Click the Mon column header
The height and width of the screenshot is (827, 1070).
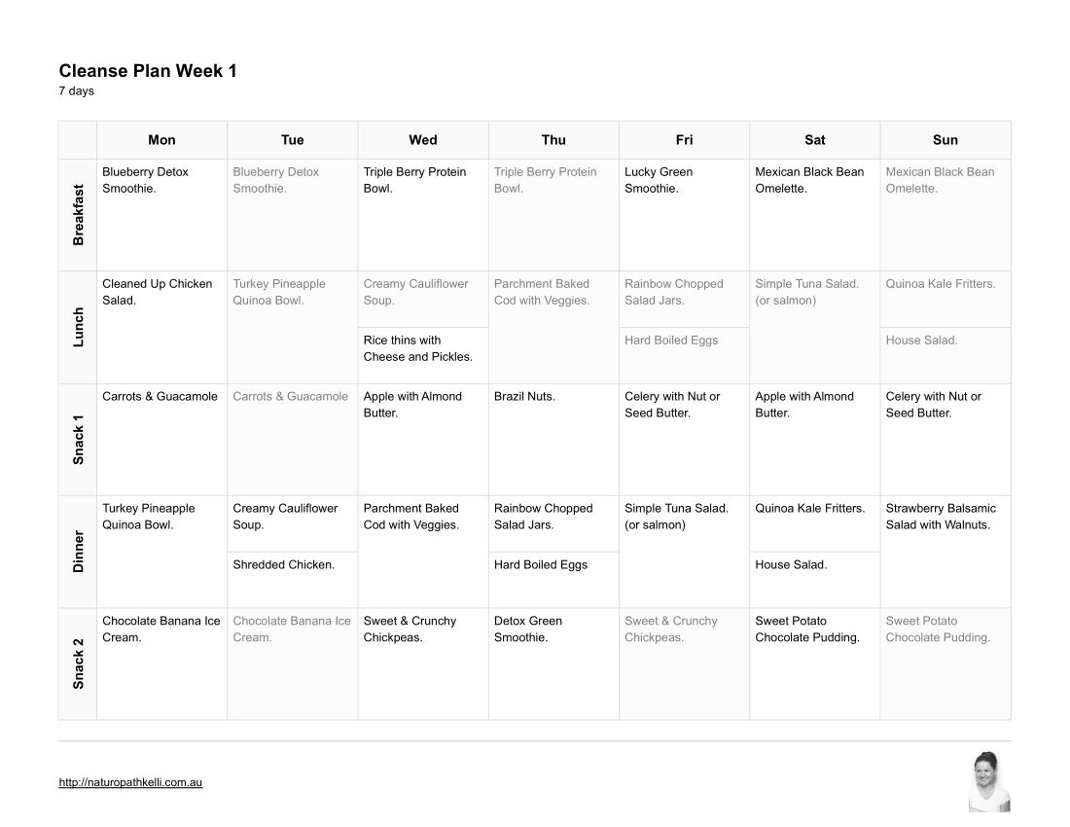[x=161, y=140]
